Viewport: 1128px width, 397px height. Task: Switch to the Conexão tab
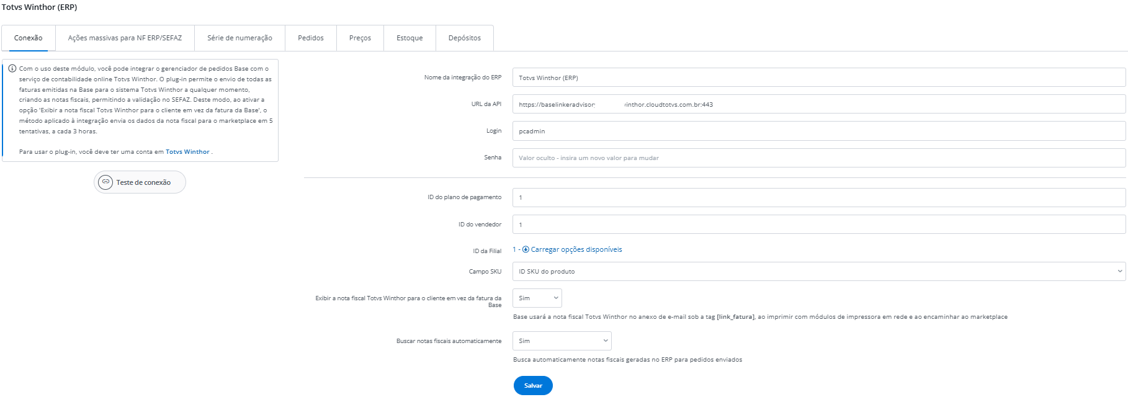29,38
